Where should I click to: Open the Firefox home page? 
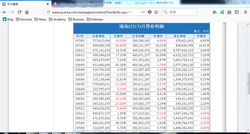pyautogui.click(x=27, y=12)
